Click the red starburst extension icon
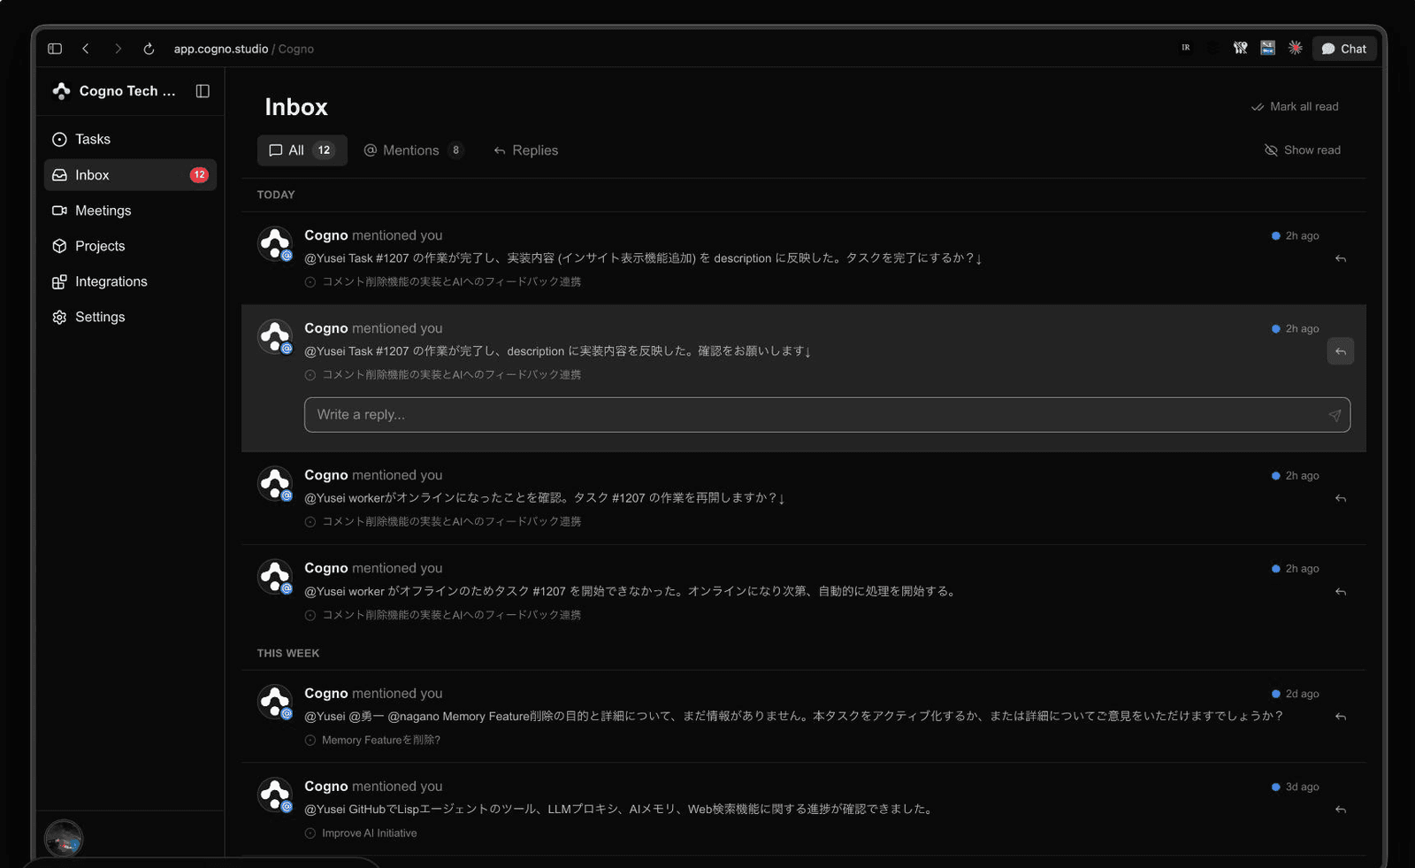1415x868 pixels. (x=1296, y=48)
